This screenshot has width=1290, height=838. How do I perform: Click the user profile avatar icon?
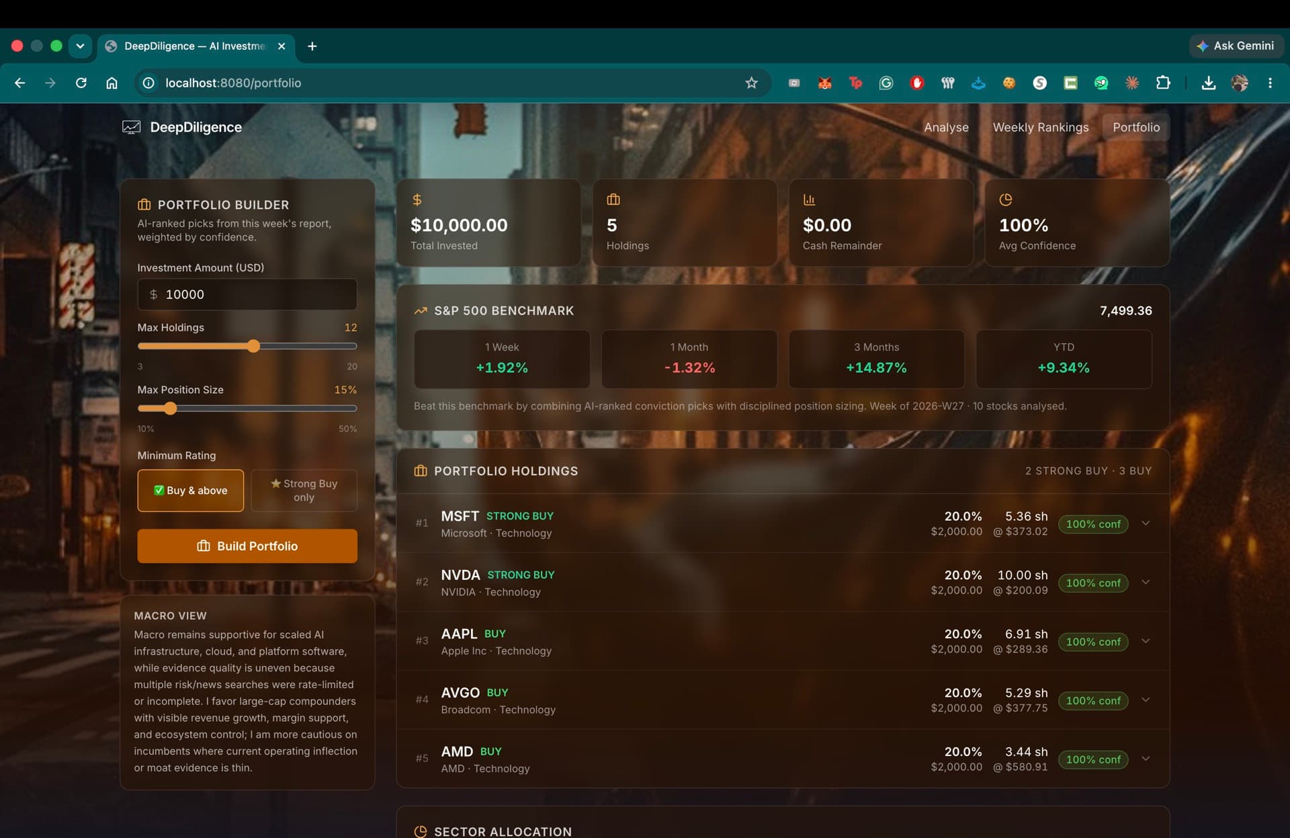pyautogui.click(x=1240, y=83)
